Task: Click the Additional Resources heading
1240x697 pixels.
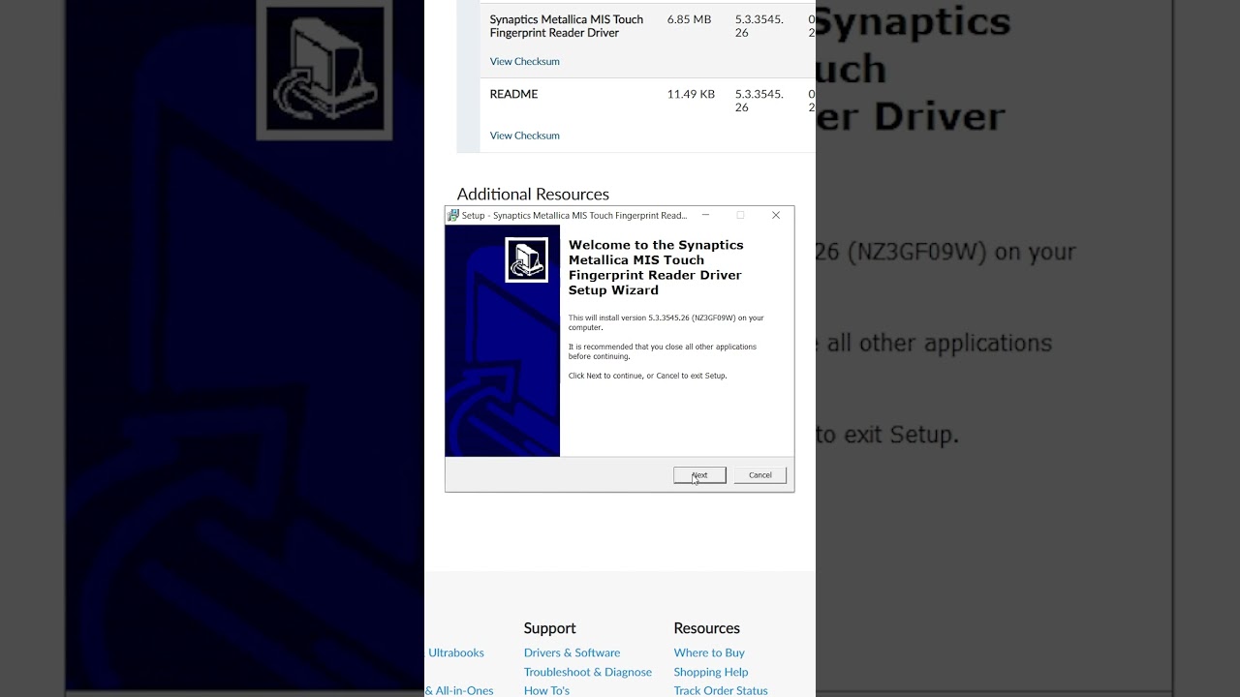Action: click(x=533, y=194)
